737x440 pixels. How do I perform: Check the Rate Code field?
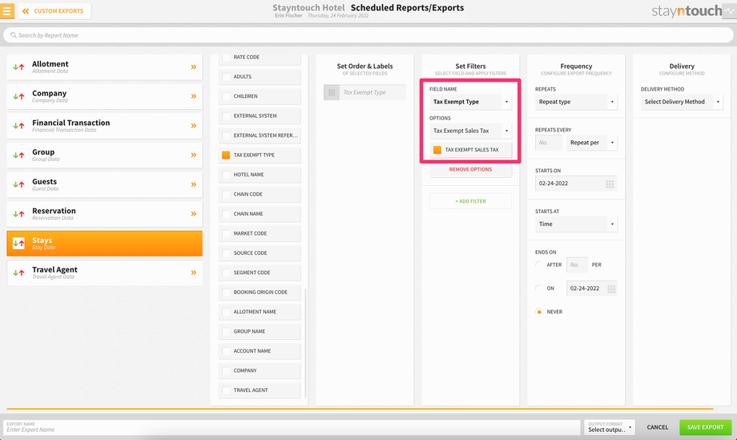pyautogui.click(x=226, y=57)
